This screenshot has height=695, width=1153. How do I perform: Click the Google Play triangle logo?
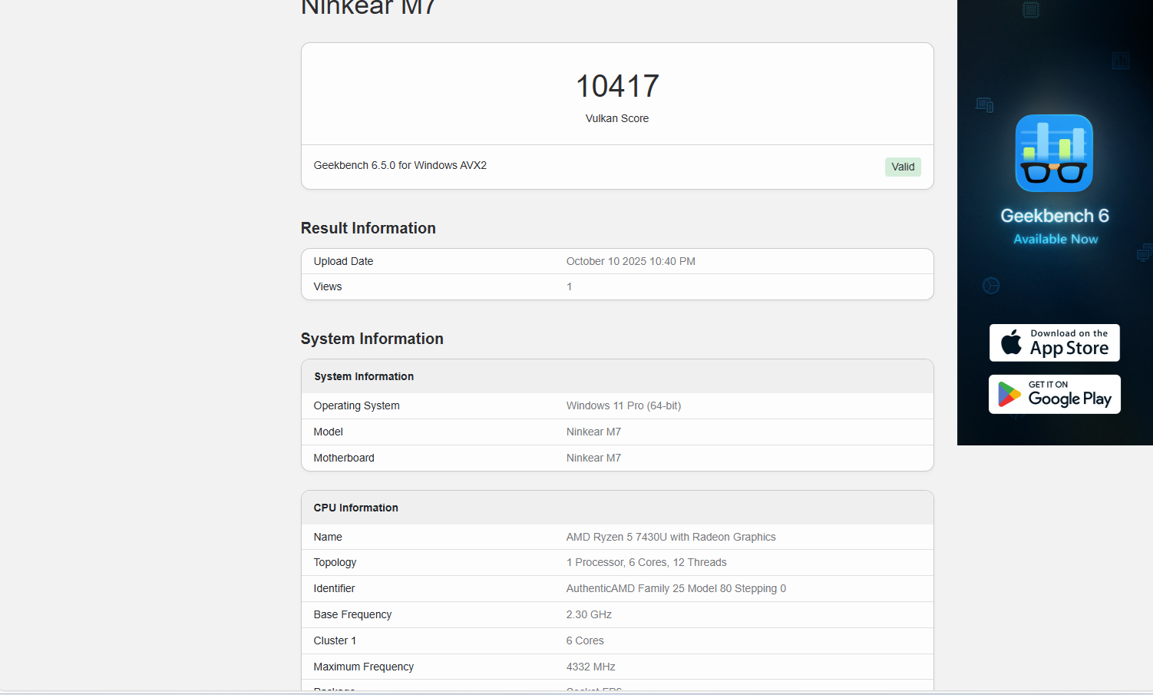[1009, 395]
